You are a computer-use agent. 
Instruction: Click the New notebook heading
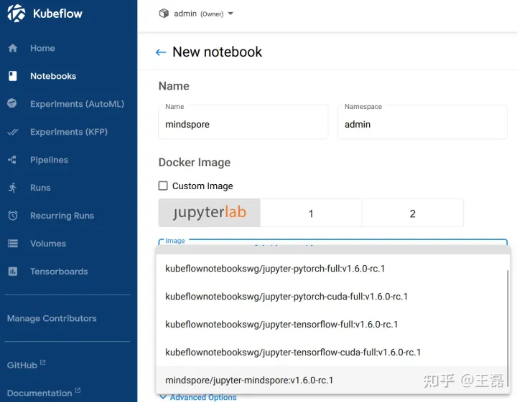click(x=217, y=52)
